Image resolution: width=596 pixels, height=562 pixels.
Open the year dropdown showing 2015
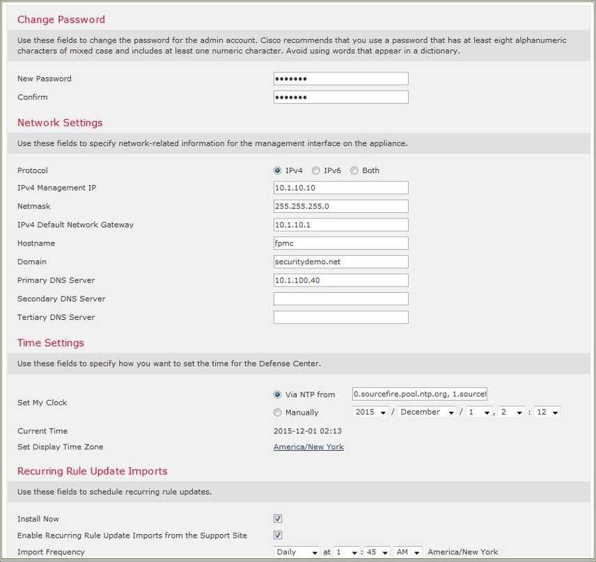click(x=370, y=412)
